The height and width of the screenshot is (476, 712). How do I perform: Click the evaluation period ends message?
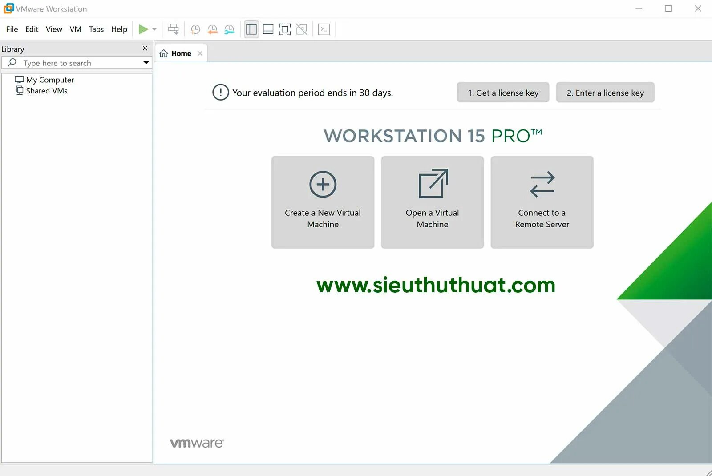(312, 93)
